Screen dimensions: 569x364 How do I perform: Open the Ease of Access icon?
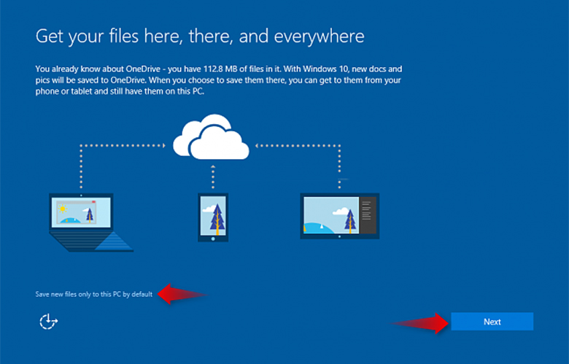[48, 322]
